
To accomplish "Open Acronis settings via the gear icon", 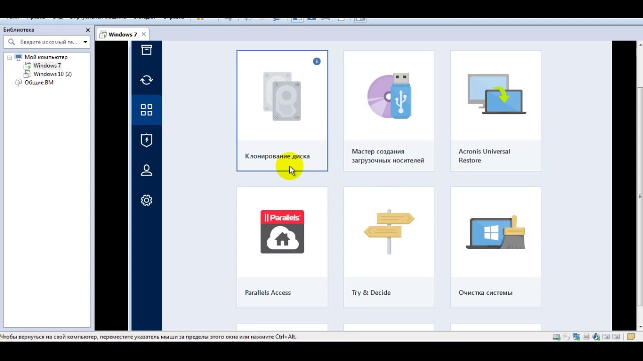I will [x=146, y=201].
